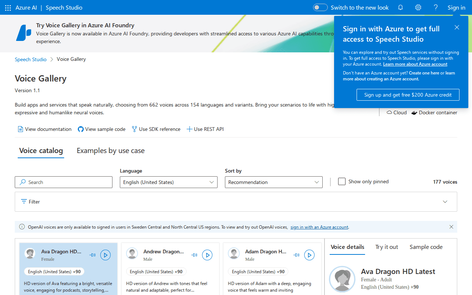The image size is (472, 295).
Task: Click the info icon in OpenAI banner
Action: click(22, 227)
